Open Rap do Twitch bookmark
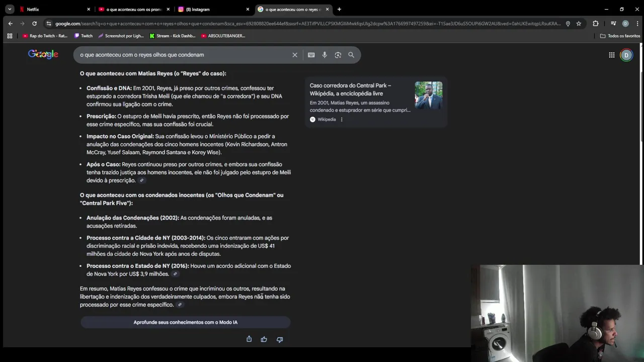 click(x=45, y=36)
